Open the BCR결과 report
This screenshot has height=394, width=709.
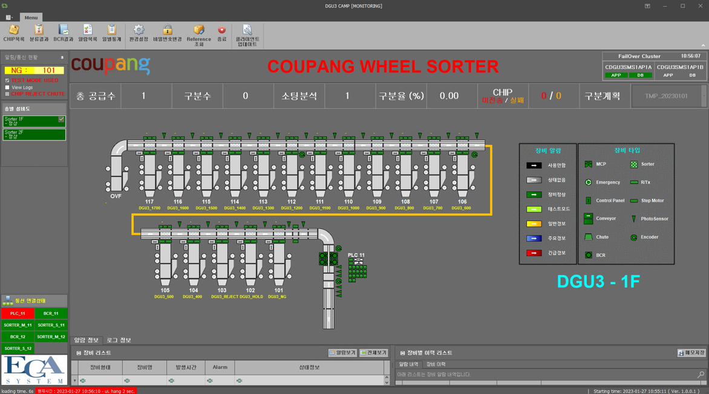pyautogui.click(x=64, y=34)
